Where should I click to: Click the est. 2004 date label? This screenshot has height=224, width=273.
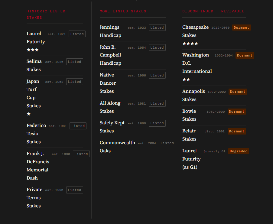point(147,143)
